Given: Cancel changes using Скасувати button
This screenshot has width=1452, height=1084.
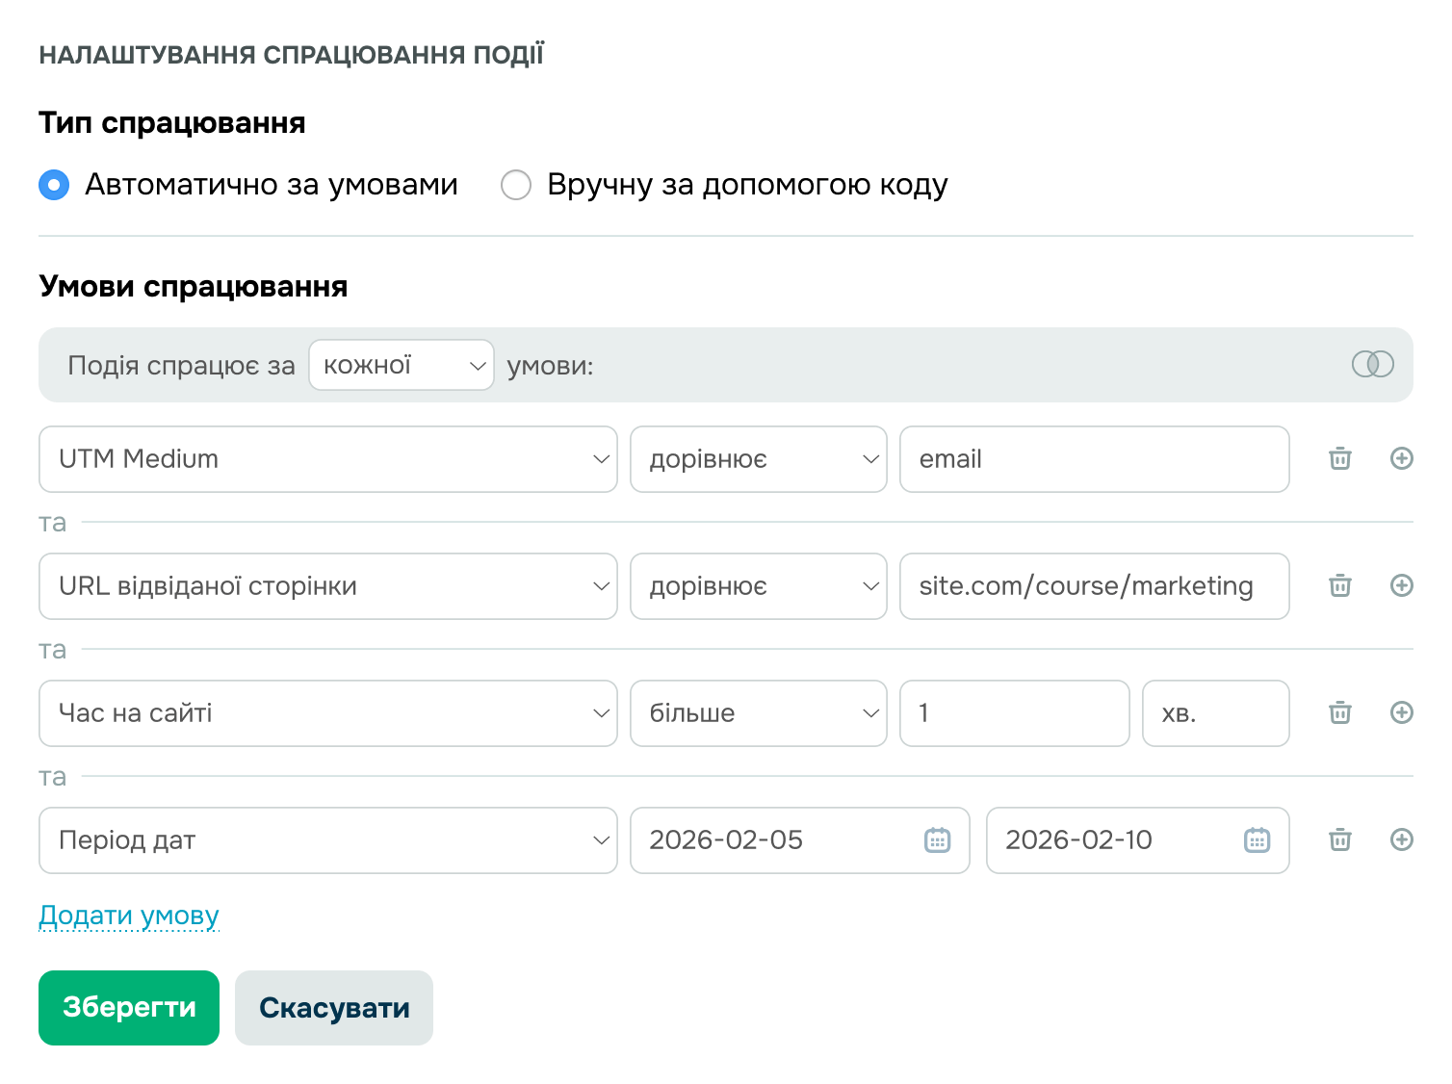Looking at the screenshot, I should coord(333,1007).
